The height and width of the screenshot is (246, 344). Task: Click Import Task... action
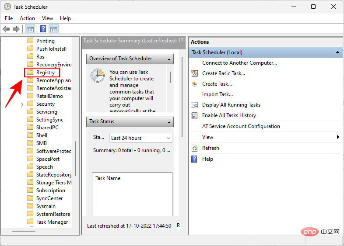218,94
